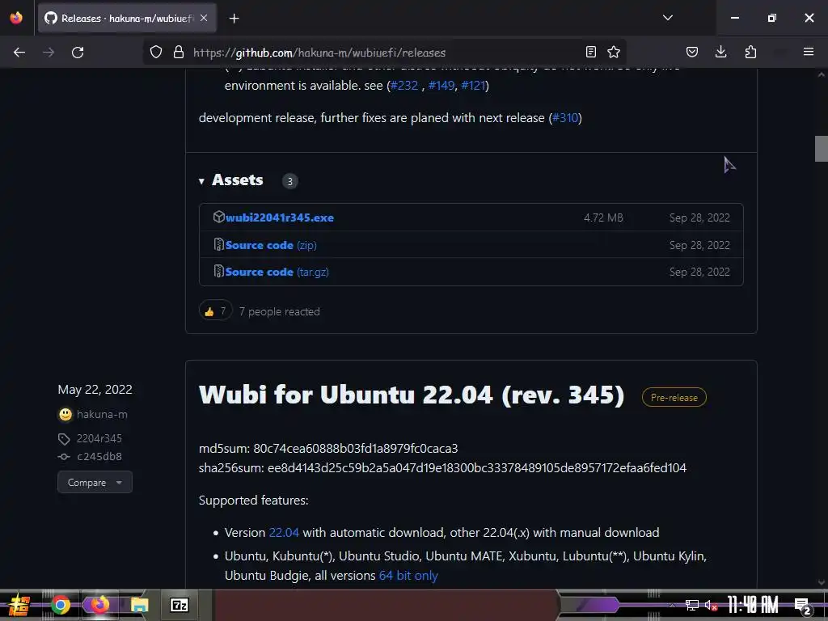Open the extensions puzzle icon

click(x=750, y=52)
